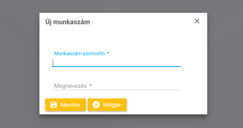
Task: Click the asterisk after Munkaszám azonosító
Action: coord(108,53)
